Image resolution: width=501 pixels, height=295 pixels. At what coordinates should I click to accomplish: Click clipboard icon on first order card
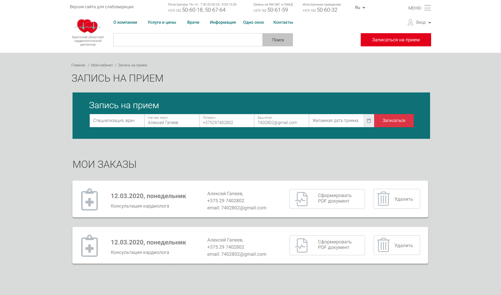point(90,199)
